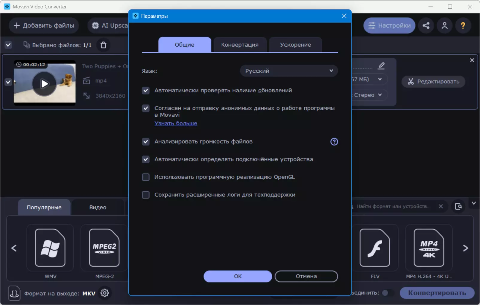The height and width of the screenshot is (305, 480).
Task: Close the Параметры dialog
Action: coord(344,16)
